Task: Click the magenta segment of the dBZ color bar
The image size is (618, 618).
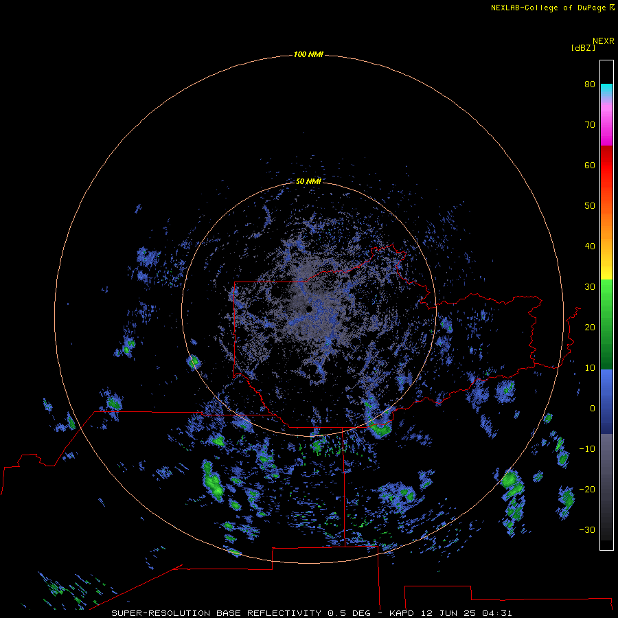Action: pos(606,126)
